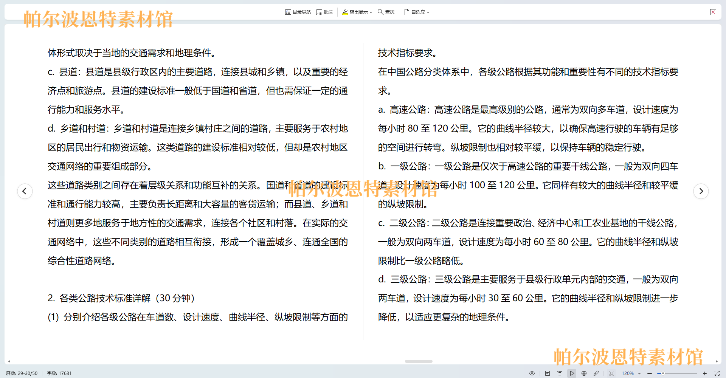This screenshot has width=726, height=378.
Task: Switch to page layout view icon
Action: (x=548, y=373)
